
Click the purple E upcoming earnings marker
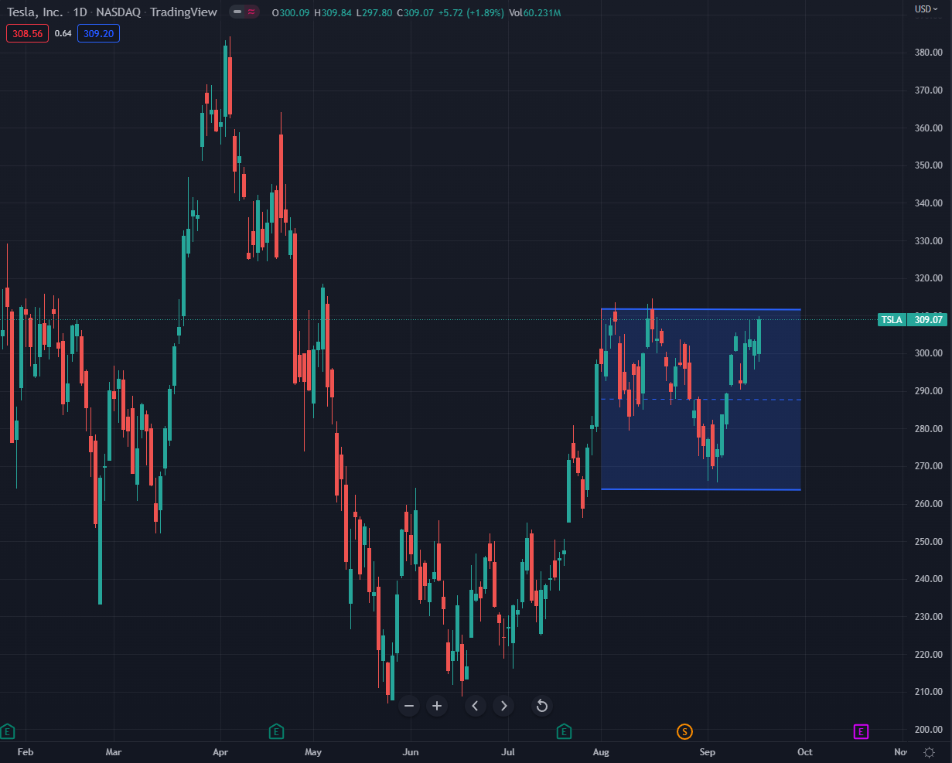pyautogui.click(x=861, y=731)
